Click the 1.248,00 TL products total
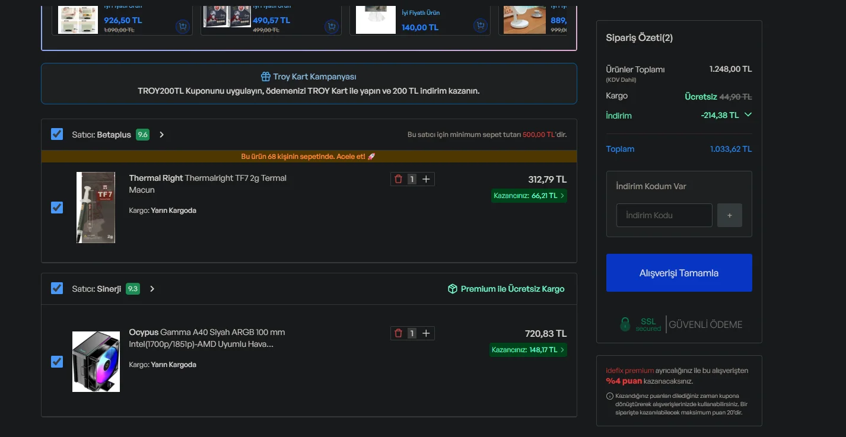The width and height of the screenshot is (846, 437). 731,69
